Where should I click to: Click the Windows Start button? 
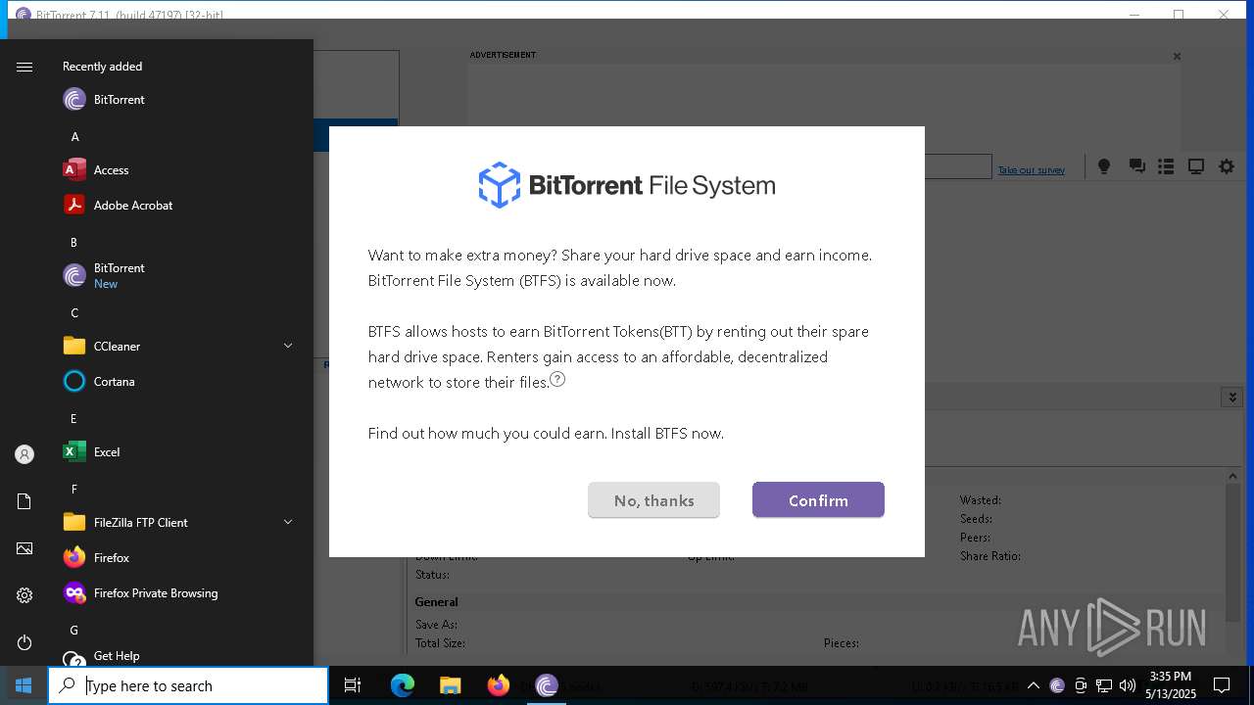(x=24, y=685)
